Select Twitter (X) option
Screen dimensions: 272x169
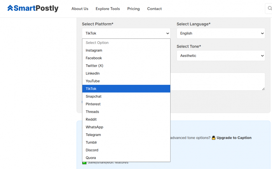click(x=126, y=66)
